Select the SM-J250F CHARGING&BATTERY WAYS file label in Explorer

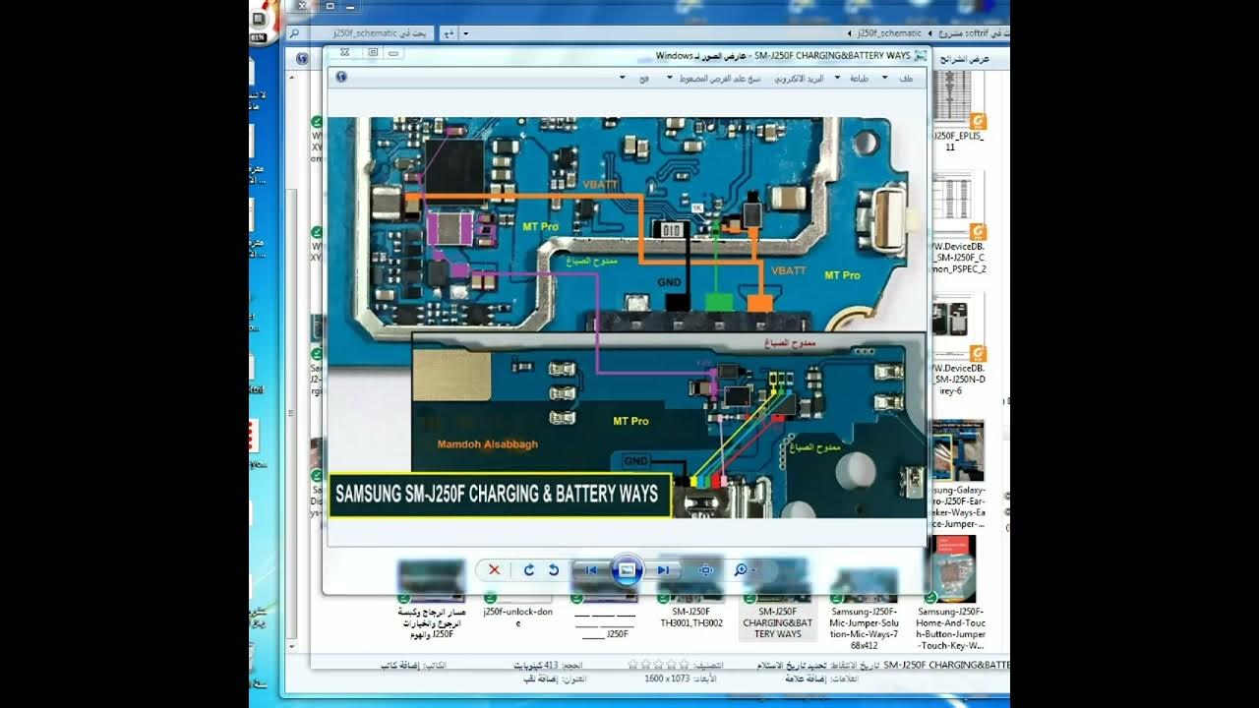click(777, 622)
